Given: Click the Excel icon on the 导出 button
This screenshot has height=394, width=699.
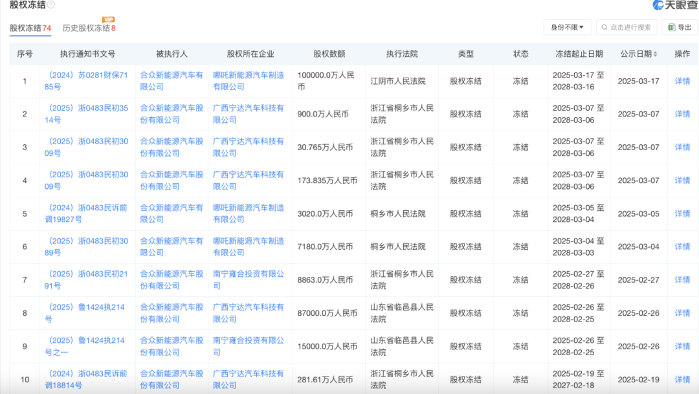Looking at the screenshot, I should (x=671, y=28).
